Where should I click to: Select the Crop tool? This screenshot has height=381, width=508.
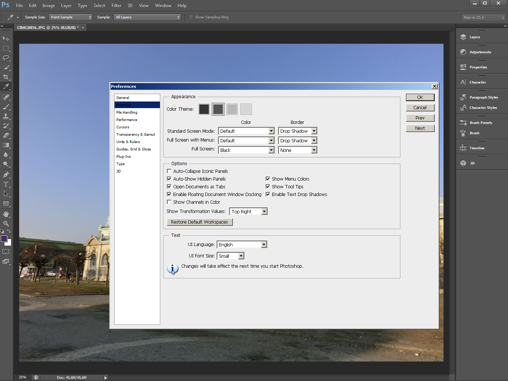pos(6,77)
